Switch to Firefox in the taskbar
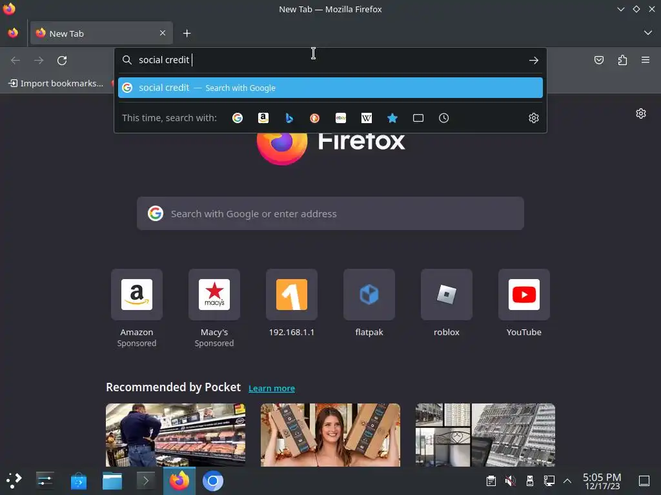The width and height of the screenshot is (661, 495). pyautogui.click(x=179, y=481)
